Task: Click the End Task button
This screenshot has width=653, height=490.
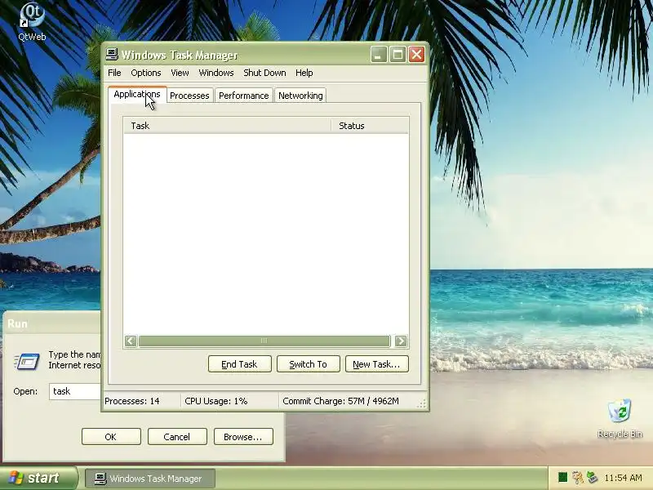Action: 239,364
